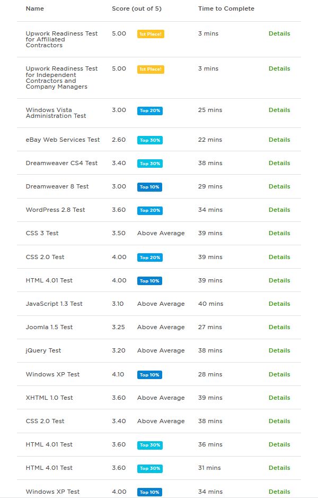Click Details for jQuery Test

(x=279, y=350)
